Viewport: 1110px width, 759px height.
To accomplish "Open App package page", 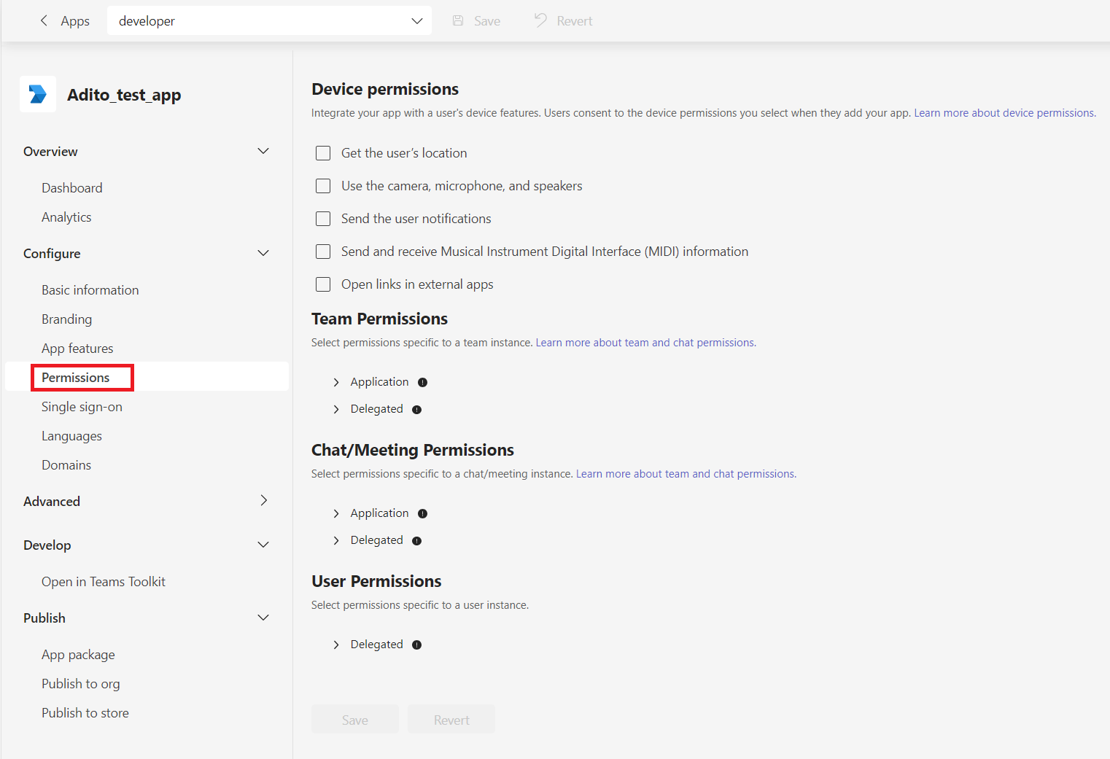I will point(78,655).
